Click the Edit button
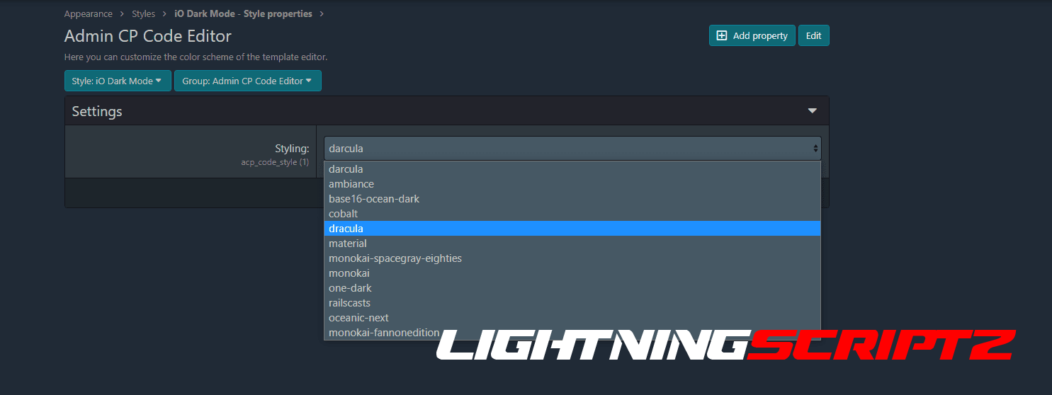Image resolution: width=1052 pixels, height=395 pixels. pos(813,36)
